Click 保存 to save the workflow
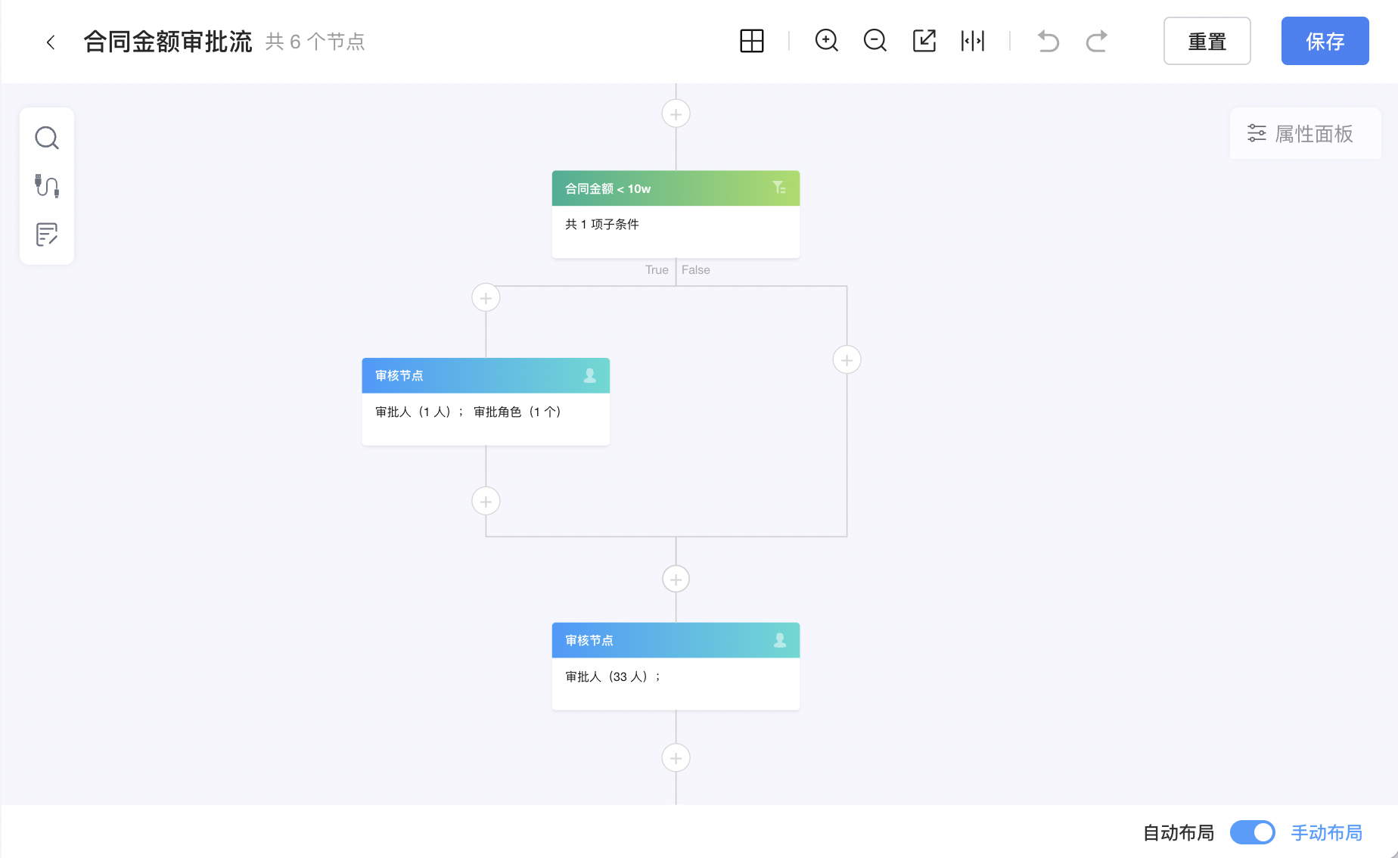 [x=1325, y=41]
